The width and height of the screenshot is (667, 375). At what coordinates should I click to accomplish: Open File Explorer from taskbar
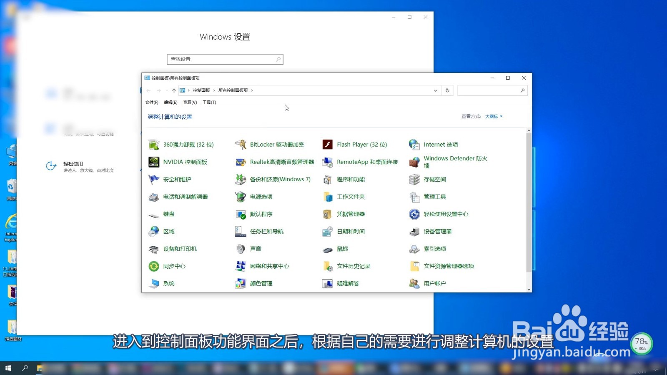pos(40,368)
